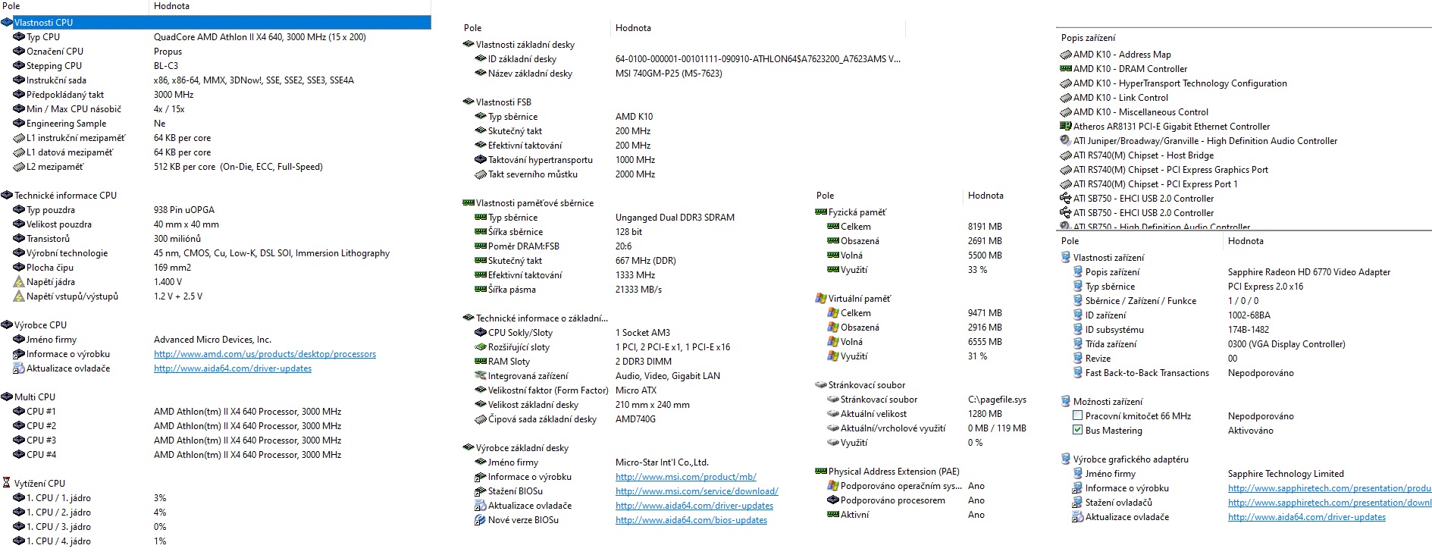Click the Fyzická paměť section icon

pyautogui.click(x=821, y=212)
